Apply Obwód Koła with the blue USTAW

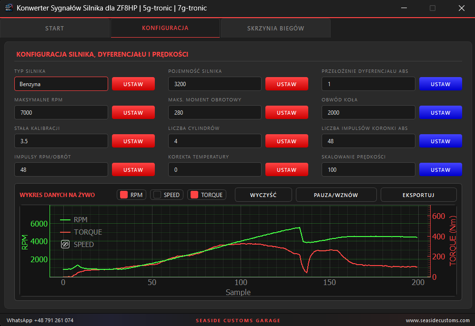pyautogui.click(x=441, y=112)
